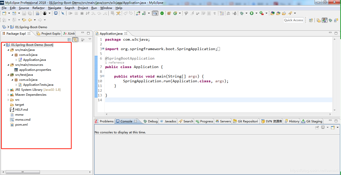Open the Run button dropdown arrow
This screenshot has height=175, width=341.
pyautogui.click(x=256, y=13)
